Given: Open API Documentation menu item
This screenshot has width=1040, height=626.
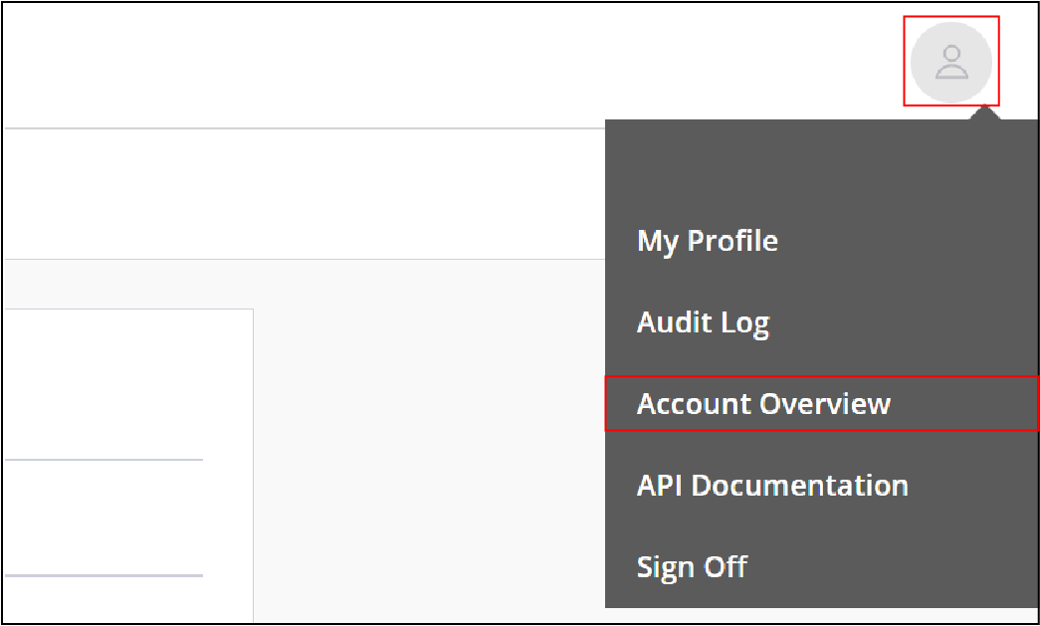Looking at the screenshot, I should click(772, 486).
